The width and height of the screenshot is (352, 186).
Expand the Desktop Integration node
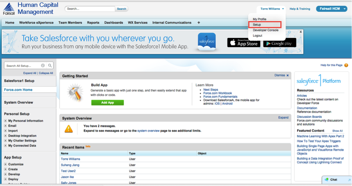click(x=5, y=136)
